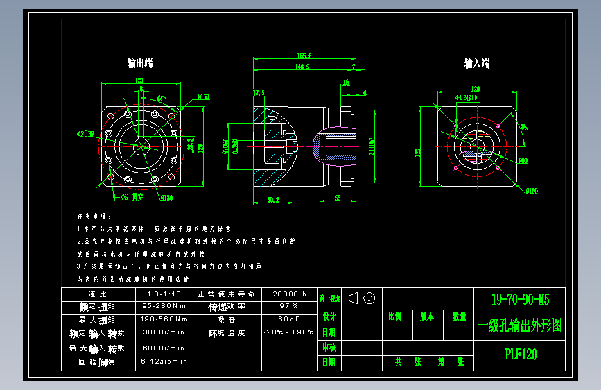601x390 pixels.
Task: Click the 155.5 overall length dimension
Action: click(x=304, y=56)
